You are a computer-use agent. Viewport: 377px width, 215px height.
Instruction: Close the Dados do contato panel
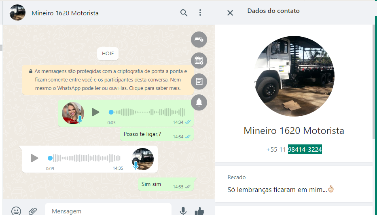(230, 13)
